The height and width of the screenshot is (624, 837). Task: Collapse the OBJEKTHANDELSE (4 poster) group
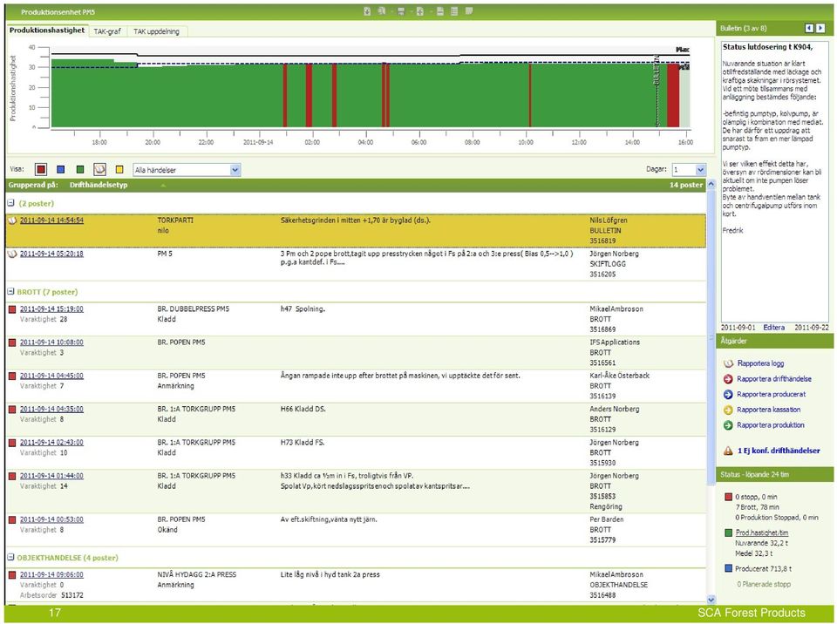(10, 557)
